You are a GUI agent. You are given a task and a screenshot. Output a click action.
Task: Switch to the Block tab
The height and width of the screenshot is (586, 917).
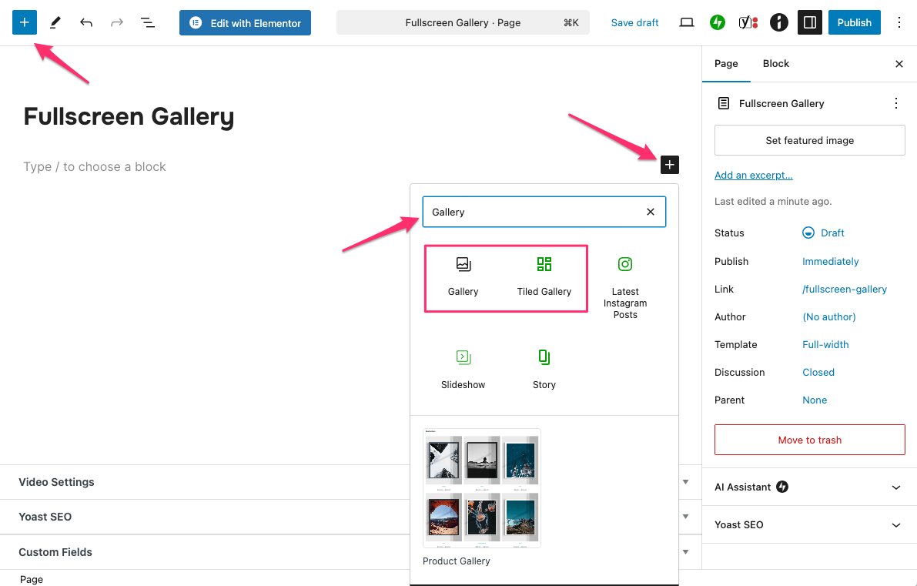click(x=775, y=64)
